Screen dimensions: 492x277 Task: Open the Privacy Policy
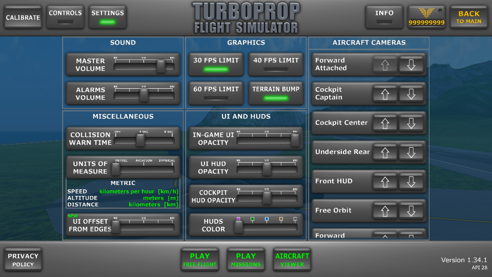[x=23, y=260]
